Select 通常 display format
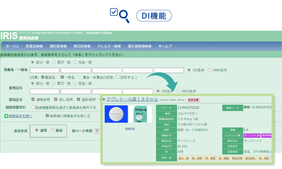 (x=37, y=130)
